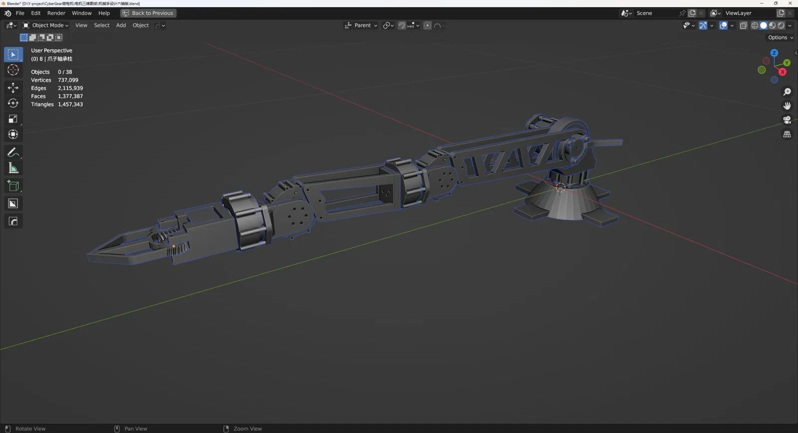Open the Parent transform orientation dropdown
The height and width of the screenshot is (433, 798).
tap(361, 25)
